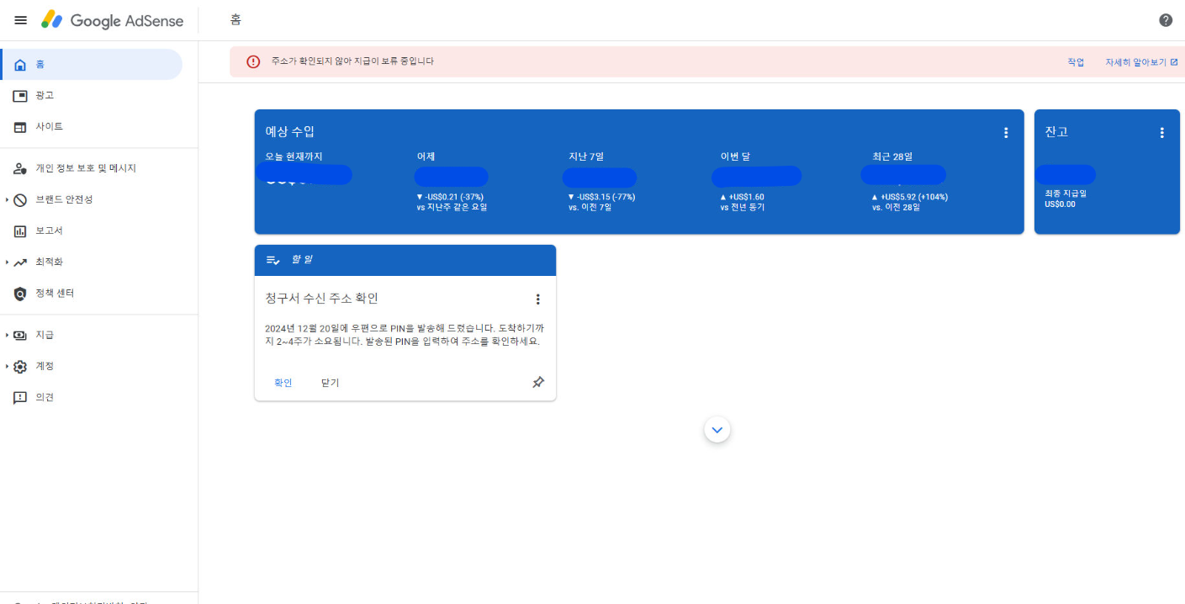This screenshot has width=1185, height=604.
Task: Open the 정책 센터 (Policy Center) icon
Action: pyautogui.click(x=20, y=293)
